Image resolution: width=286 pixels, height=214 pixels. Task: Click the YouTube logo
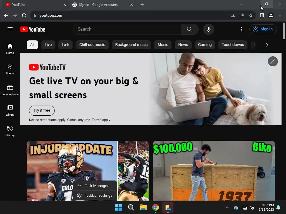33,29
